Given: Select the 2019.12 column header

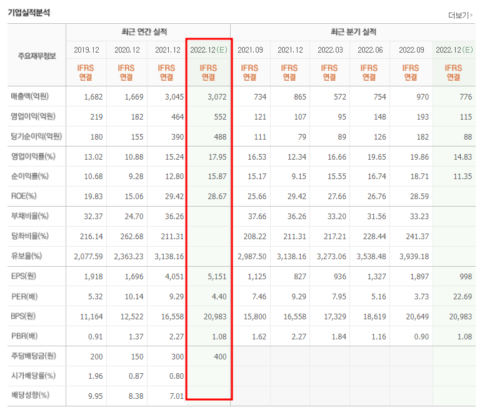Looking at the screenshot, I should coord(86,50).
